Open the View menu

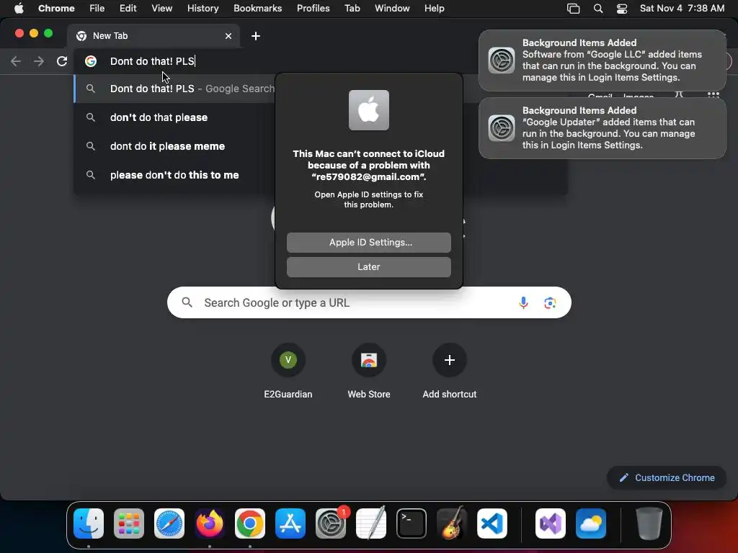[x=161, y=8]
